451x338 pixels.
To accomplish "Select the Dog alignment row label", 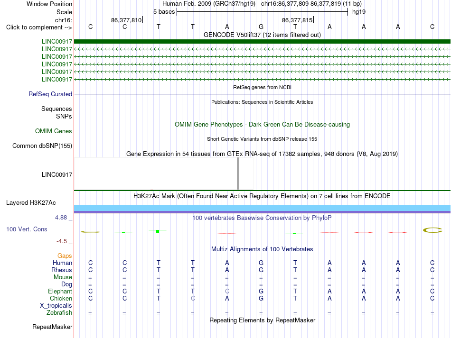I will point(66,284).
